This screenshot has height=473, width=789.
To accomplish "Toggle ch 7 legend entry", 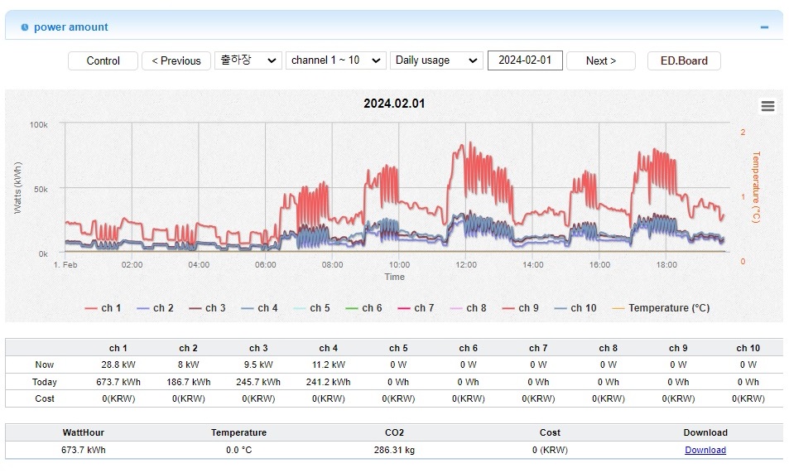I will (x=416, y=308).
